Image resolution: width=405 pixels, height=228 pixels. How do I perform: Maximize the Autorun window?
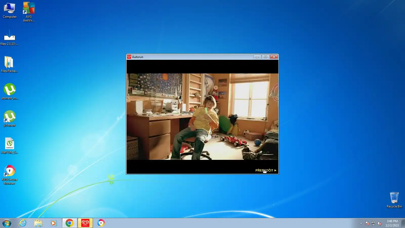(266, 57)
